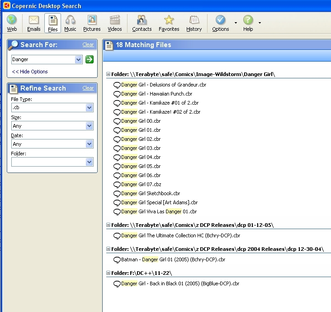Switch to Pictures search category
The height and width of the screenshot is (312, 331).
pyautogui.click(x=92, y=23)
